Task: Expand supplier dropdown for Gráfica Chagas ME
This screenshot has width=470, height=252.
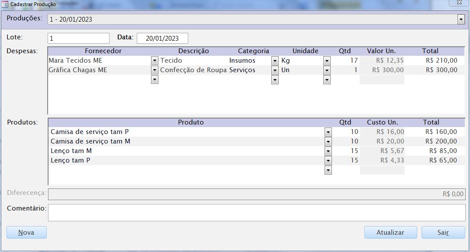Action: [155, 70]
